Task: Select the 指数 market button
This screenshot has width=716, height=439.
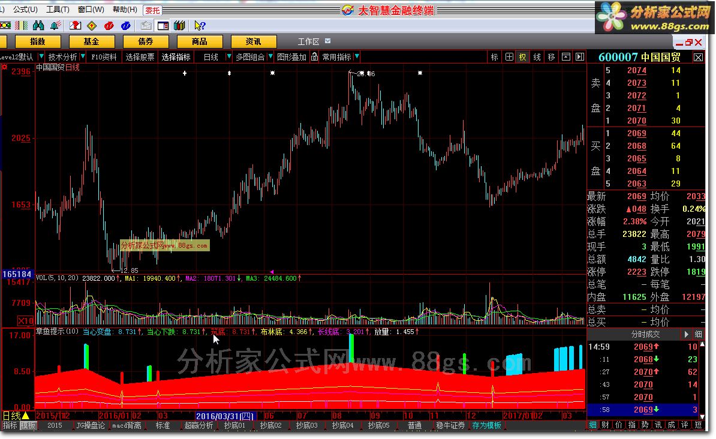Action: point(38,41)
